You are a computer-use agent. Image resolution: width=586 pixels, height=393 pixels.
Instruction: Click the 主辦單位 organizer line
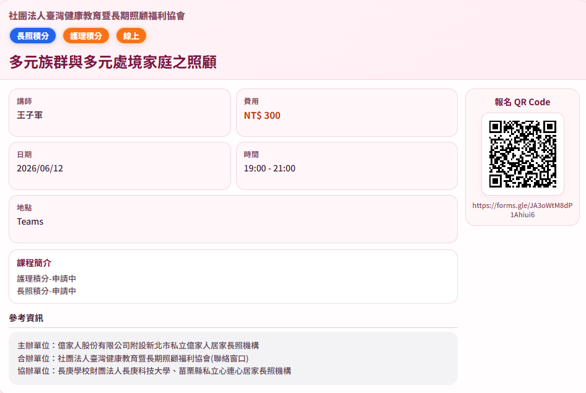point(138,345)
